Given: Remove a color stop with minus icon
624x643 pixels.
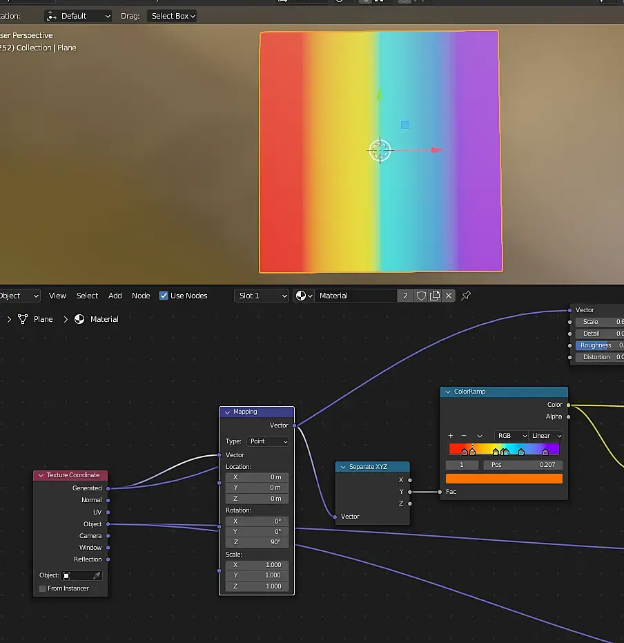Looking at the screenshot, I should point(464,436).
